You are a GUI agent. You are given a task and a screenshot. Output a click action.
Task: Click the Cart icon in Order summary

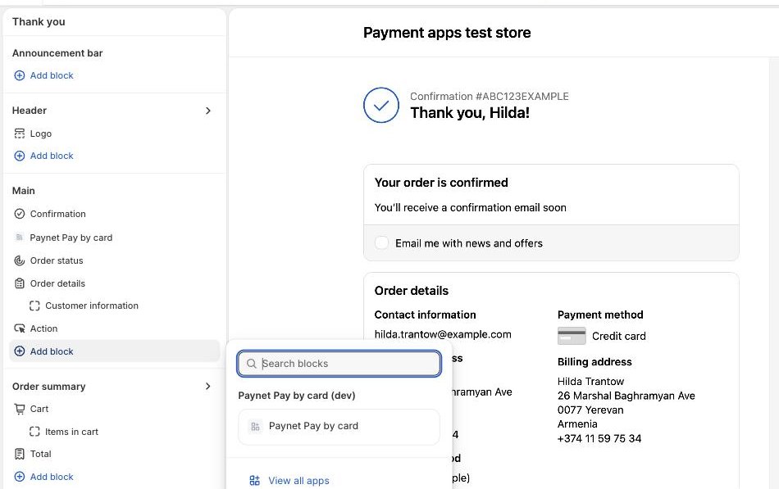pos(20,409)
